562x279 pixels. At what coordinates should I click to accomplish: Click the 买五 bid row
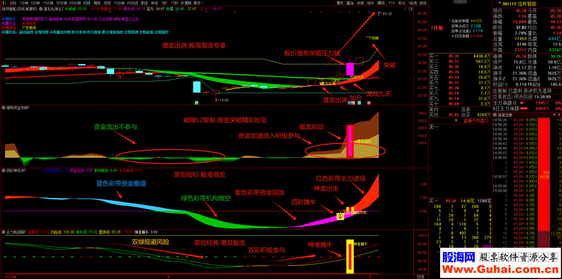pyautogui.click(x=460, y=77)
